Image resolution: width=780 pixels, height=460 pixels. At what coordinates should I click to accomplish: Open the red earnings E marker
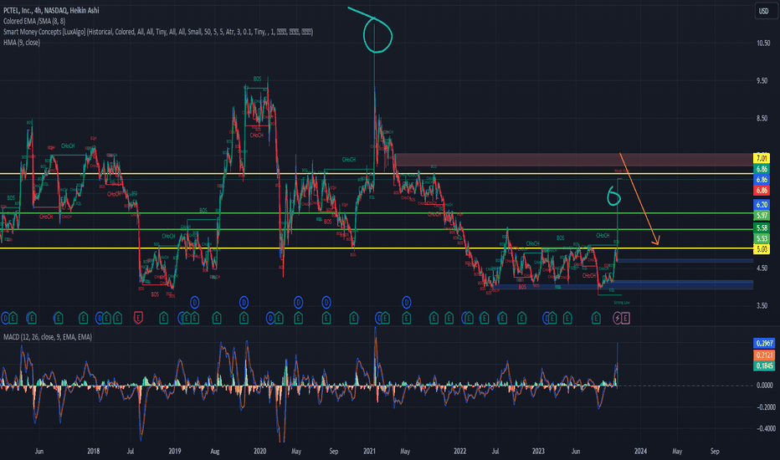(138, 317)
